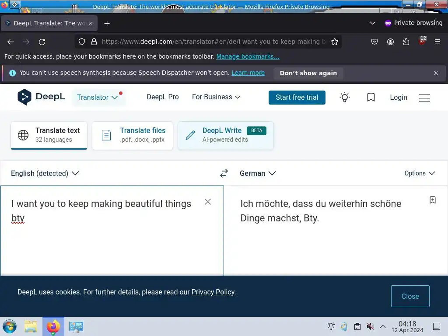
Task: Reload the current page
Action: click(x=42, y=42)
